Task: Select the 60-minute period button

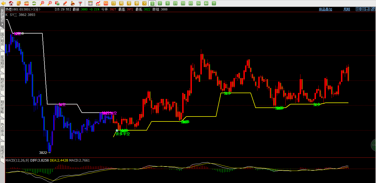Action: [x=190, y=3]
